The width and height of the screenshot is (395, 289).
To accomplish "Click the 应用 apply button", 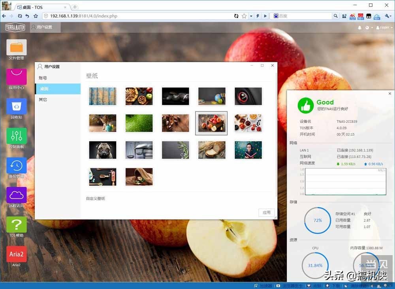I will (x=267, y=213).
